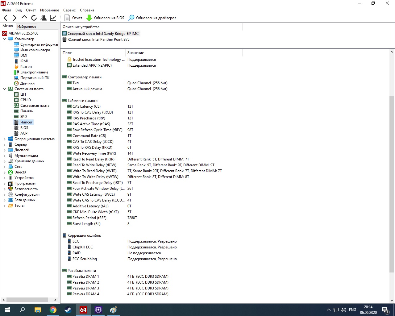Viewport: 395px width, 316px height.
Task: Select the Разъём DRAM 1 row
Action: pyautogui.click(x=225, y=276)
